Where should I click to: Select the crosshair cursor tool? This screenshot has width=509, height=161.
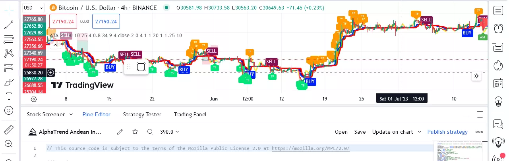point(9,11)
